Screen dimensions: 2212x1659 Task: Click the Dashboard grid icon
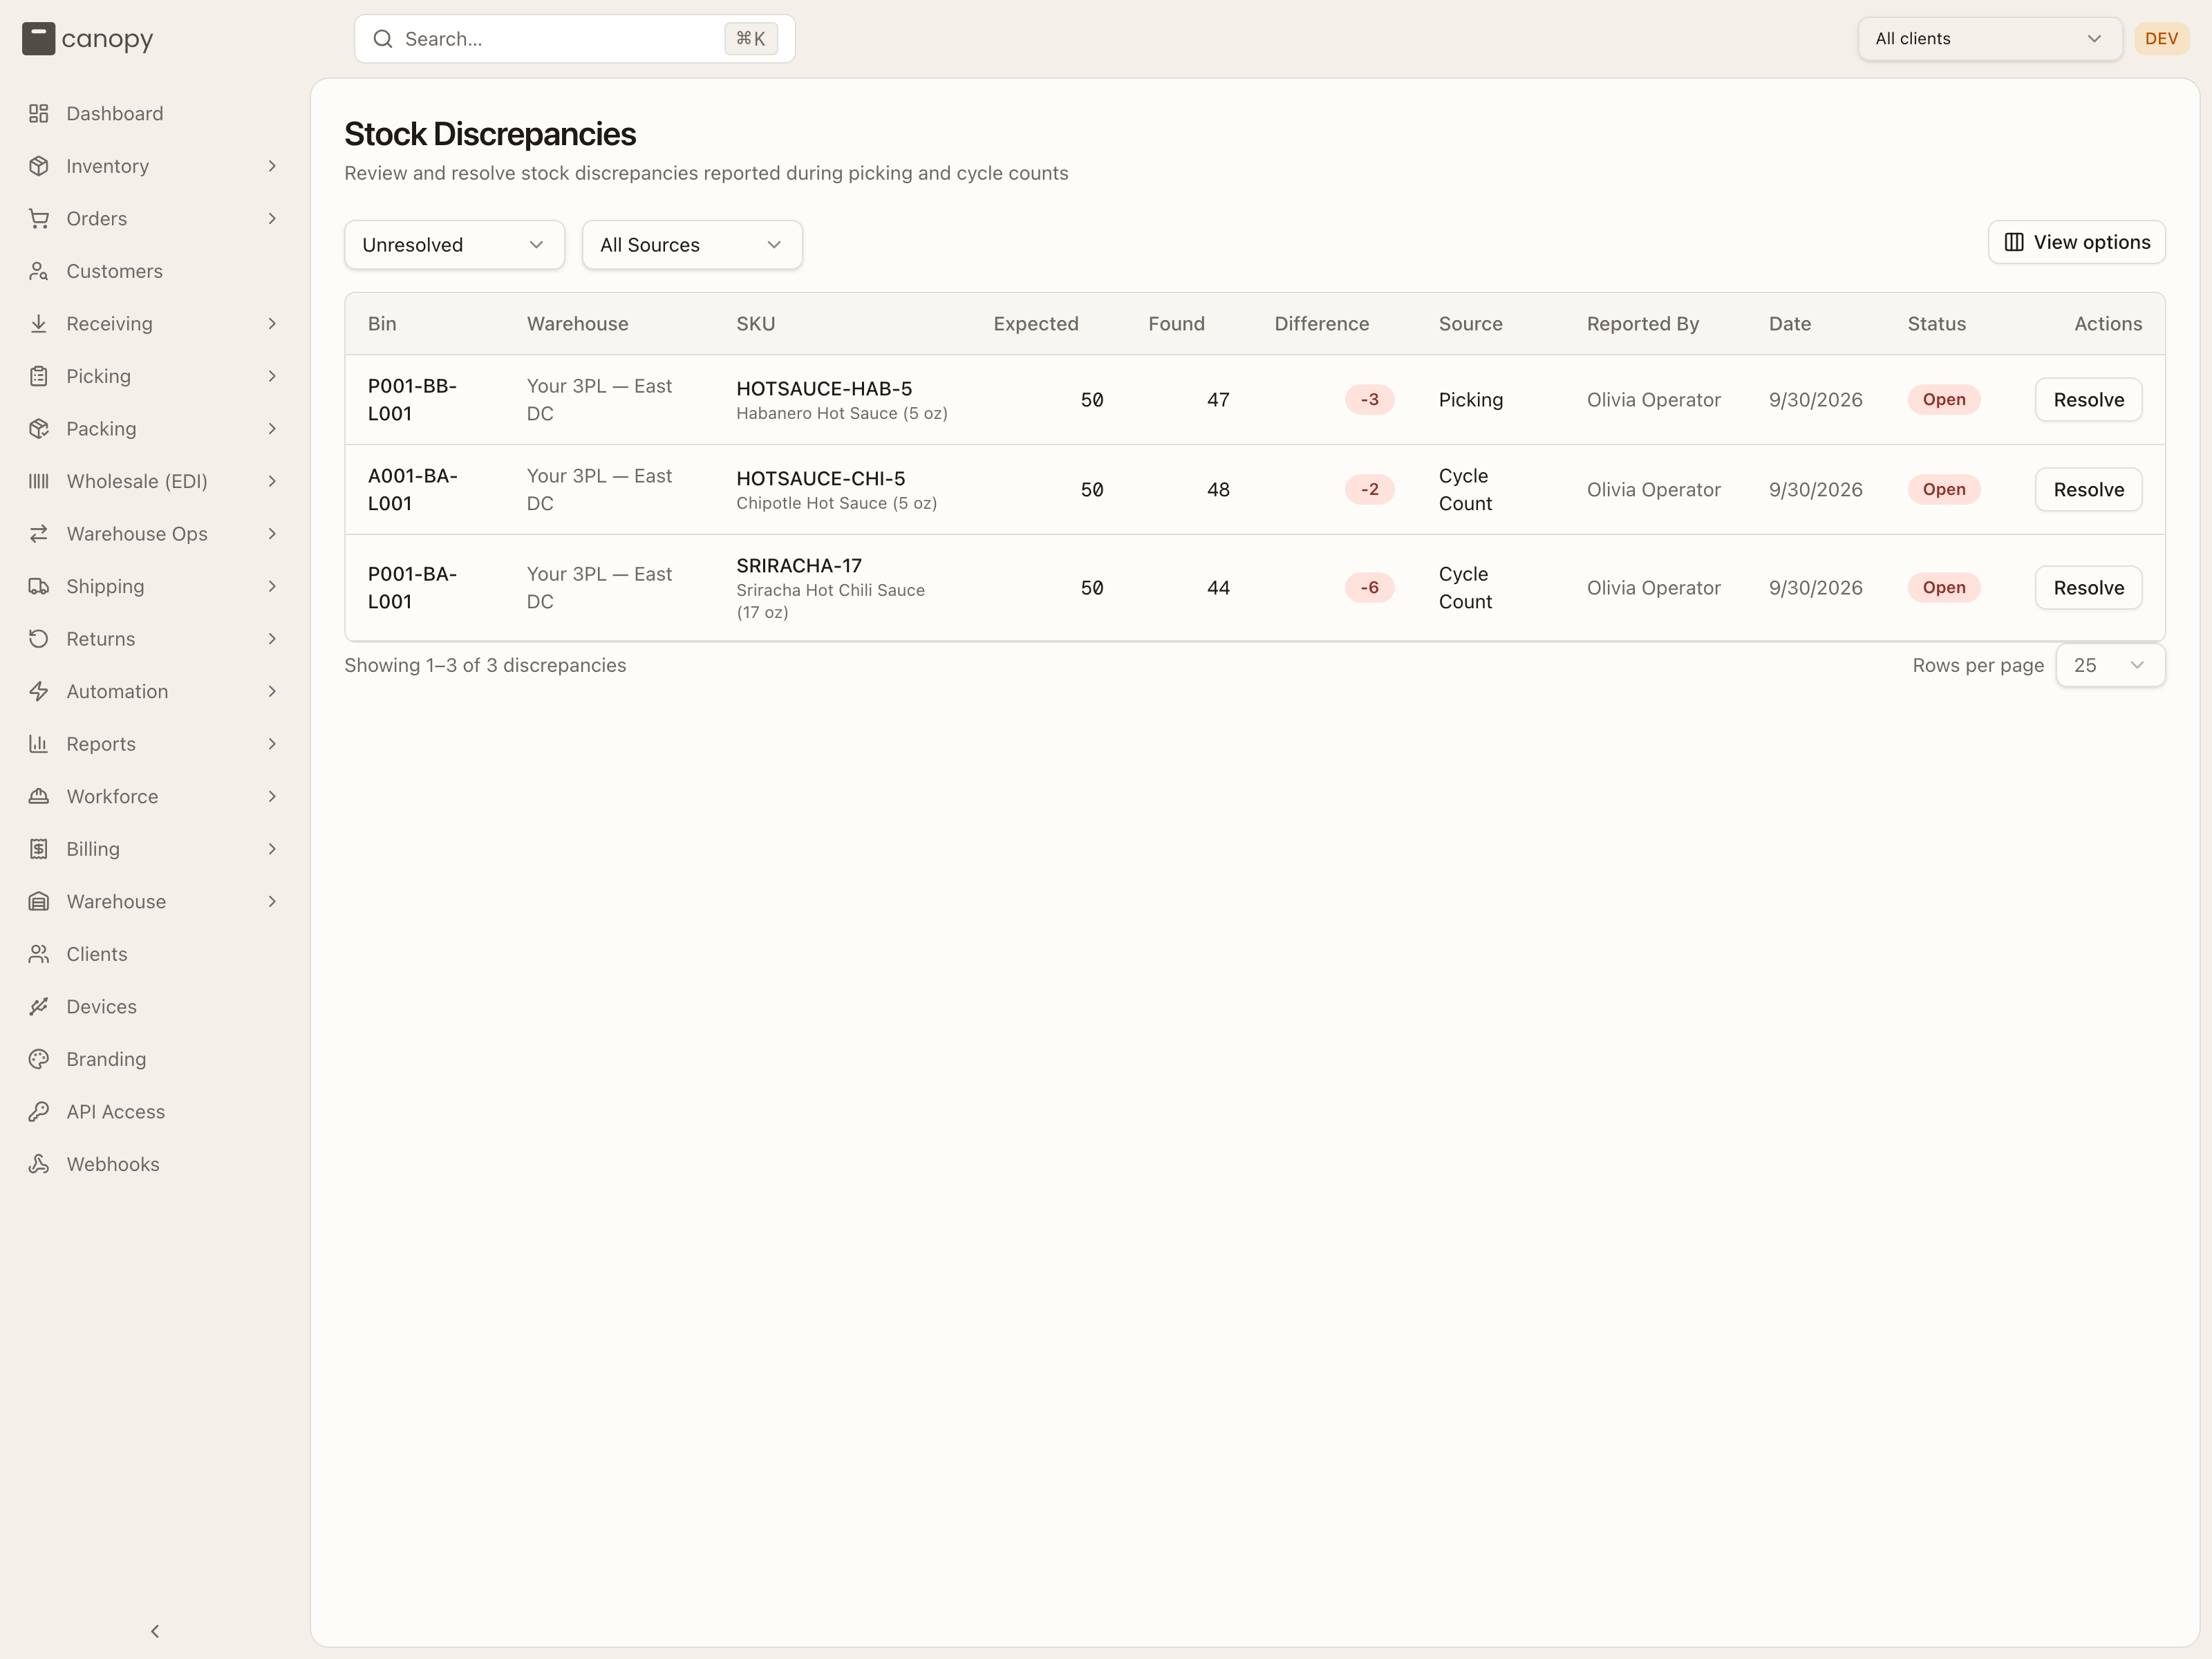39,114
